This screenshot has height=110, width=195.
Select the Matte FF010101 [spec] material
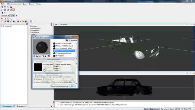tap(65, 43)
